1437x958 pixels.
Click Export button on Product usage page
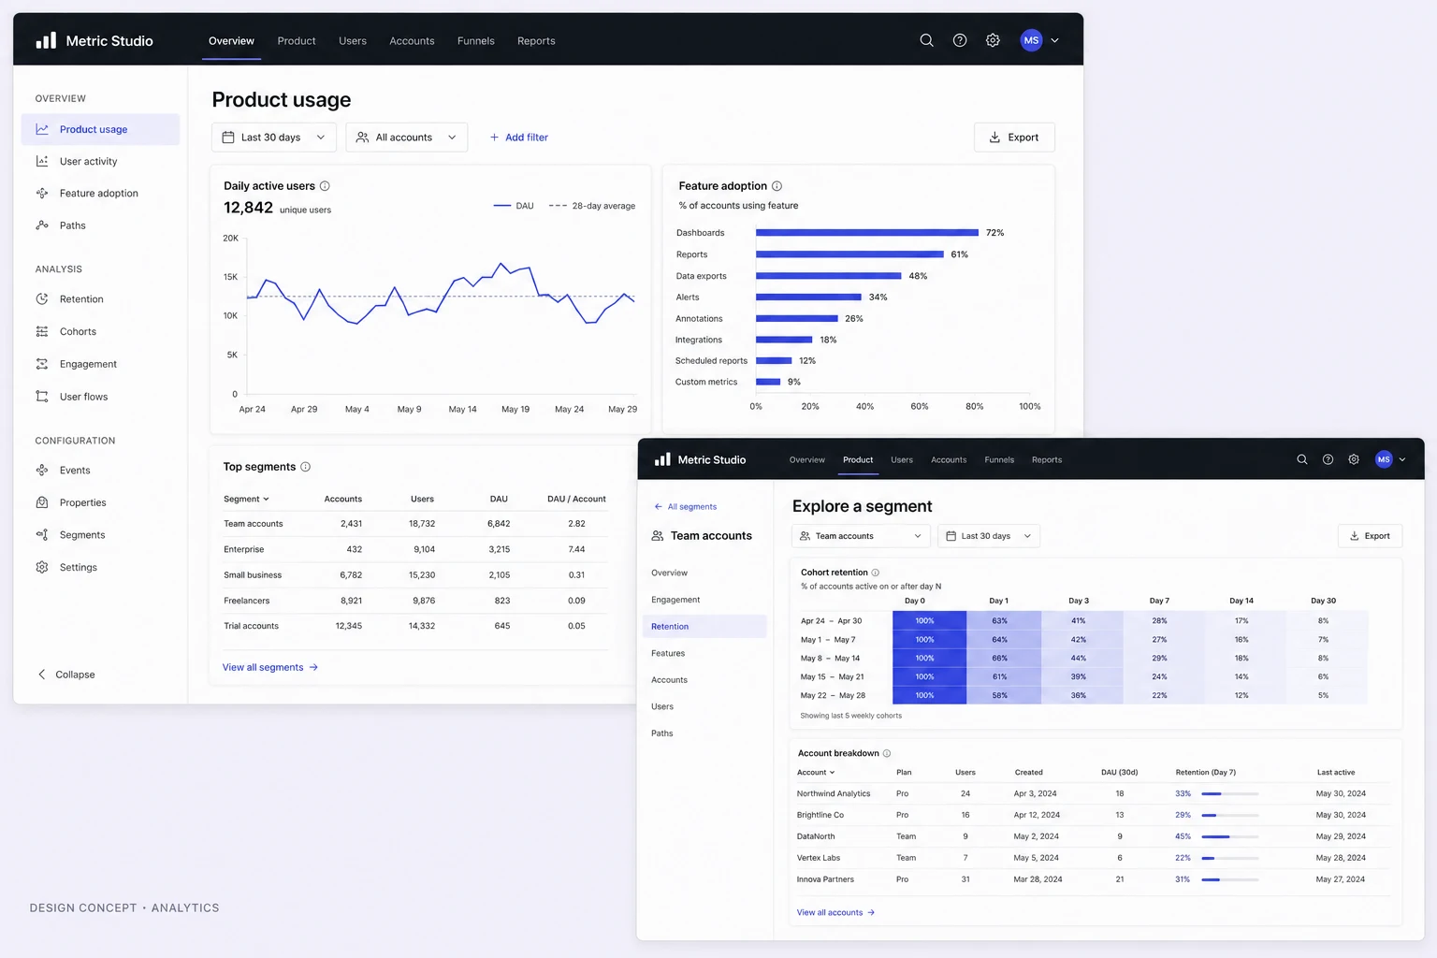point(1014,138)
